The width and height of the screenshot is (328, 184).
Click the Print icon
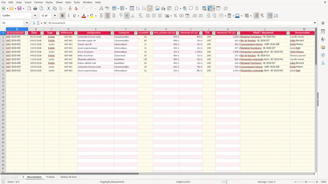click(x=35, y=8)
